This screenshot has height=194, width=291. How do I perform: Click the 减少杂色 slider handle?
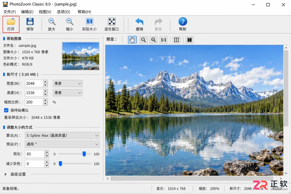coord(60,164)
